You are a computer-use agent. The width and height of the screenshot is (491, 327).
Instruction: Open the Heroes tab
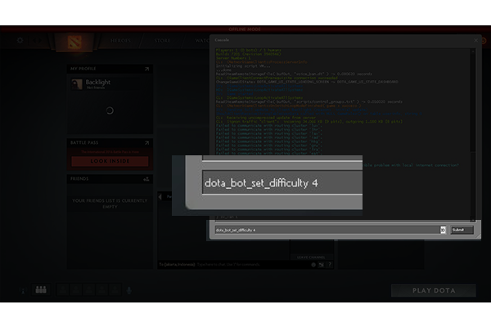tap(120, 41)
